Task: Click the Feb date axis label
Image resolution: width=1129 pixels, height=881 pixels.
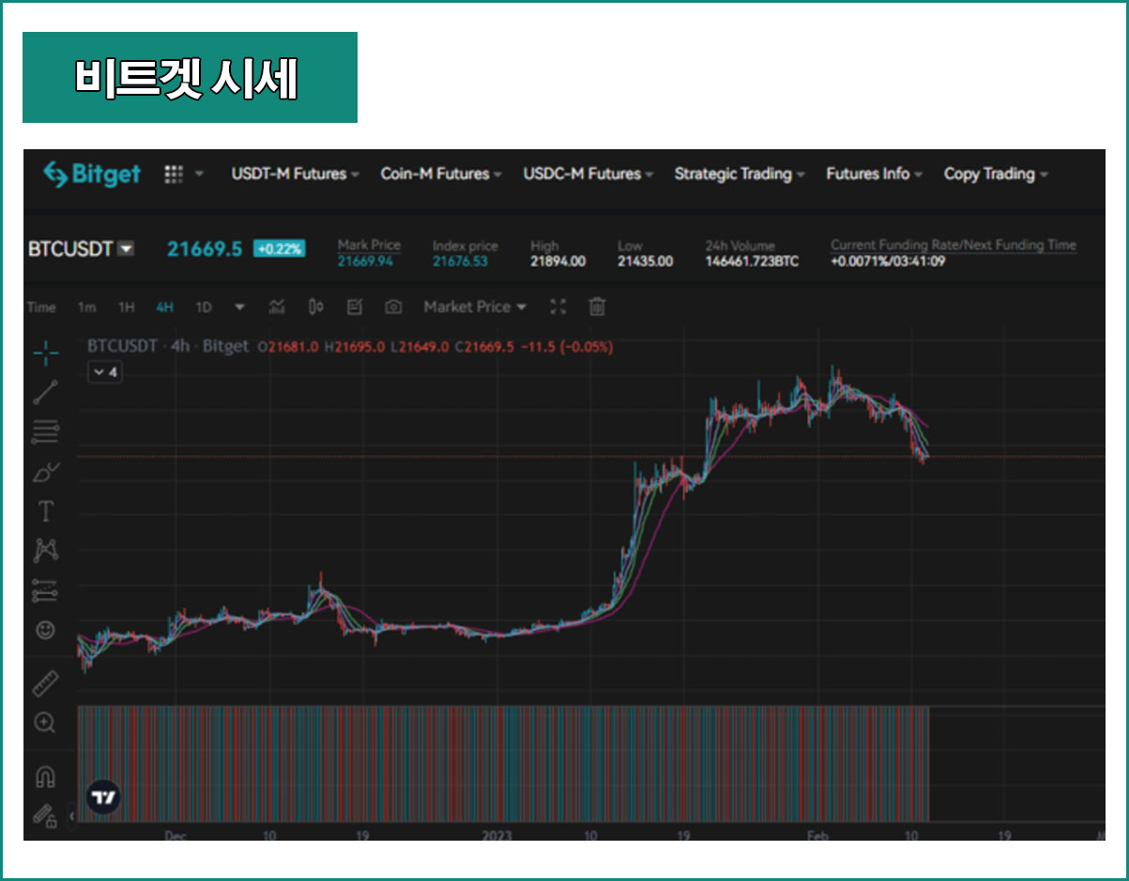Action: pyautogui.click(x=818, y=834)
